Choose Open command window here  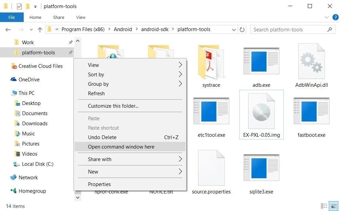(130, 147)
